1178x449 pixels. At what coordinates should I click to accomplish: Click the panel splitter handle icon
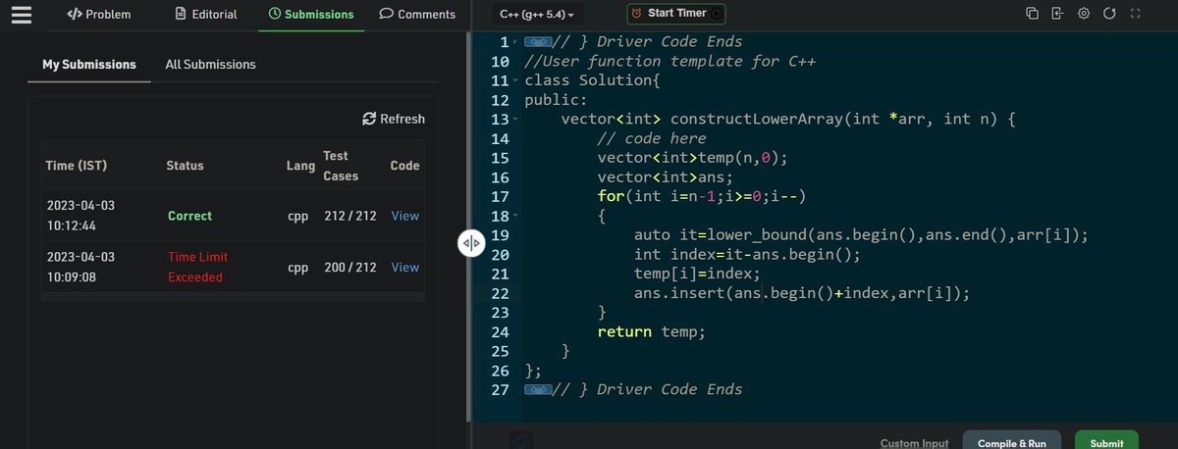pos(471,243)
